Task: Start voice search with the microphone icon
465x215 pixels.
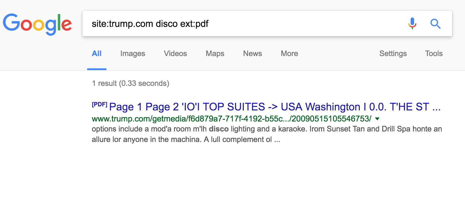Action: 412,23
